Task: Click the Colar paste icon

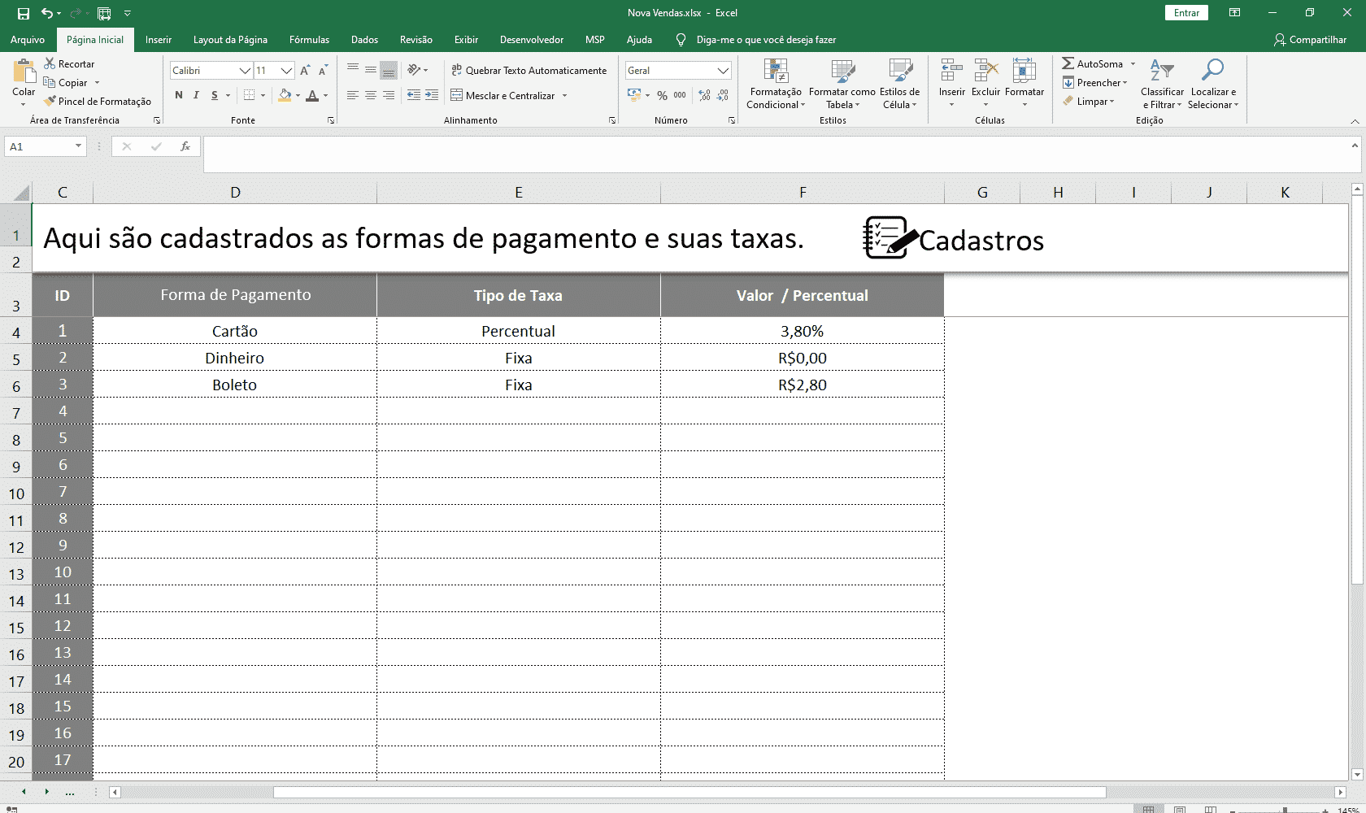Action: coord(24,71)
